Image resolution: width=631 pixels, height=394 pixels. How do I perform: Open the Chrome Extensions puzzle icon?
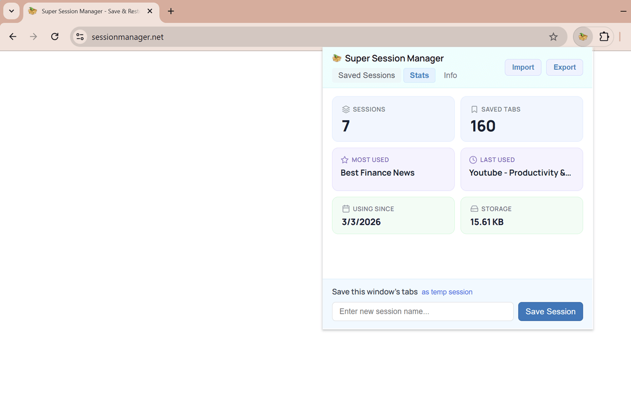click(x=604, y=36)
